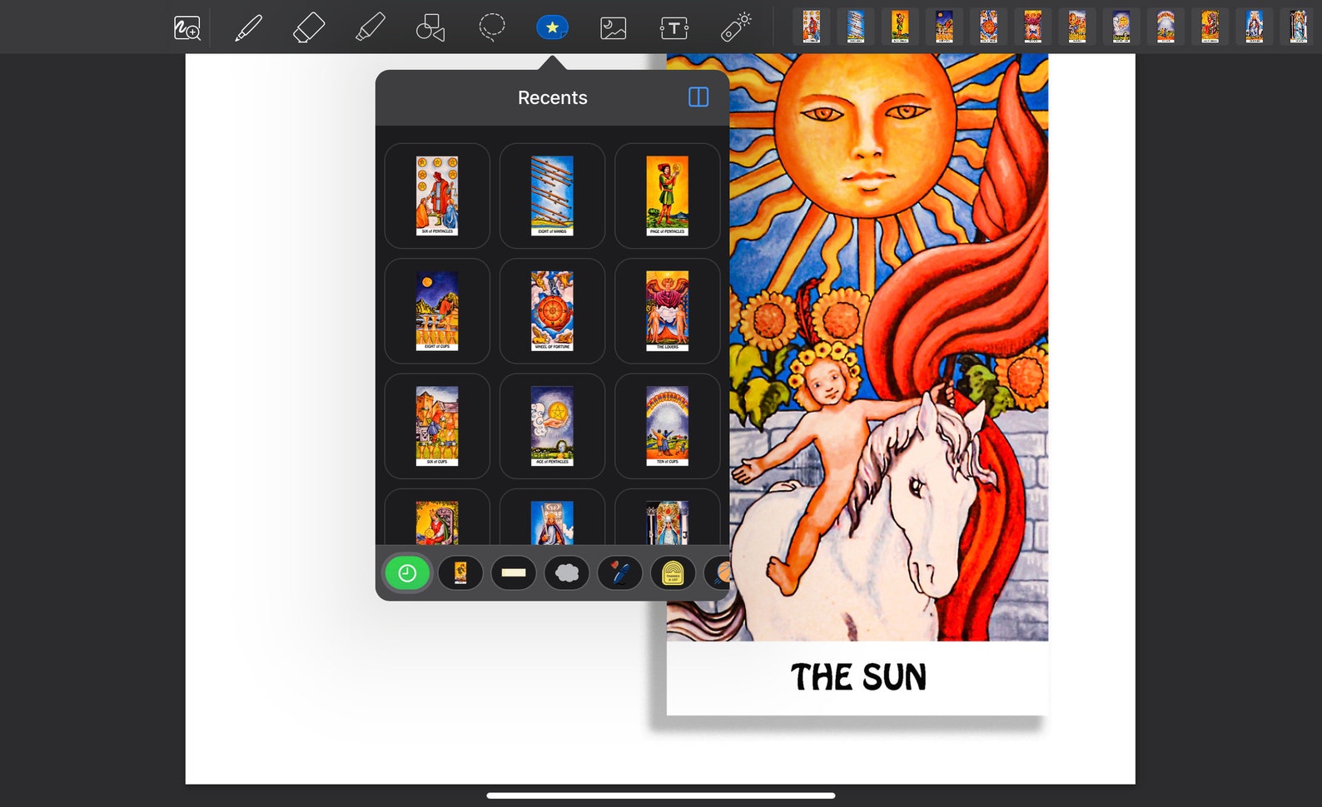
Task: Insert the Eight of Wands card
Action: click(552, 196)
